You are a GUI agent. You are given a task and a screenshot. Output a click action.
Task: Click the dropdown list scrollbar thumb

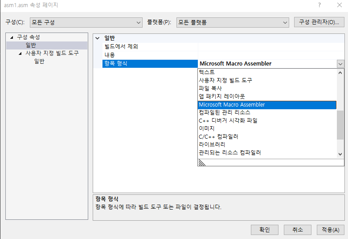(x=340, y=125)
